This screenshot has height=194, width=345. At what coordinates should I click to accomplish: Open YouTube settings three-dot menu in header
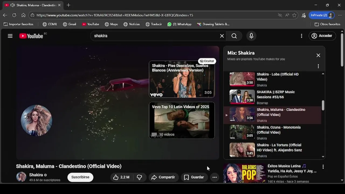point(302,36)
